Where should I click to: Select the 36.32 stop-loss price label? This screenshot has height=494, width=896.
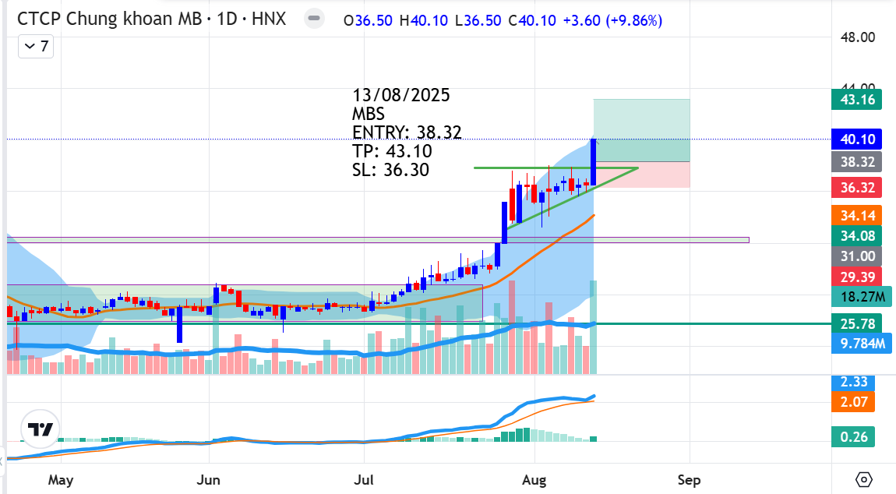tap(856, 187)
